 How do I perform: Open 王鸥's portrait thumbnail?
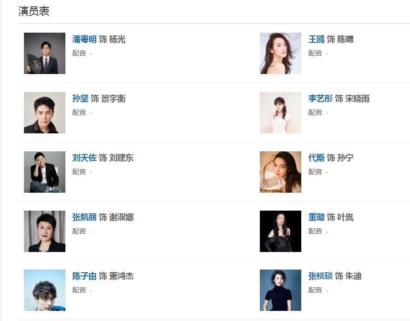[x=281, y=53]
